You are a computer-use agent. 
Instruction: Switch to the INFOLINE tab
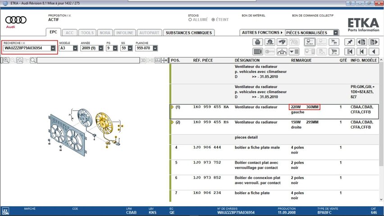click(125, 33)
